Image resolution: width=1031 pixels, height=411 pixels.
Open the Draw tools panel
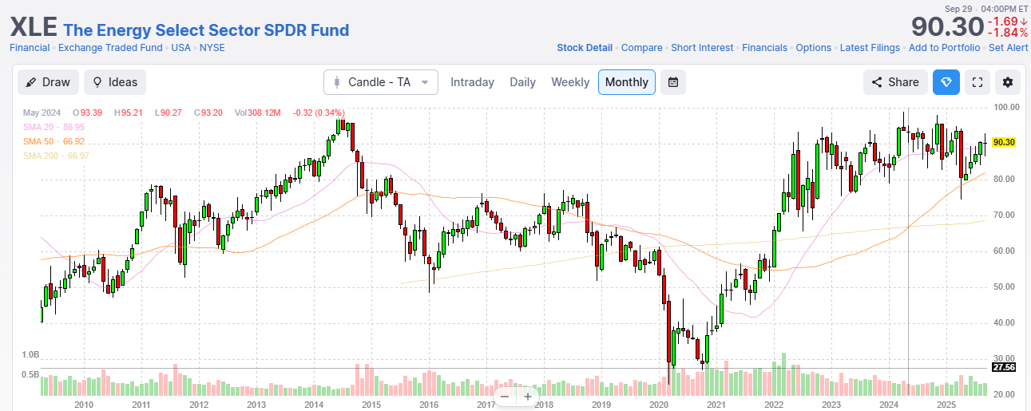[48, 82]
